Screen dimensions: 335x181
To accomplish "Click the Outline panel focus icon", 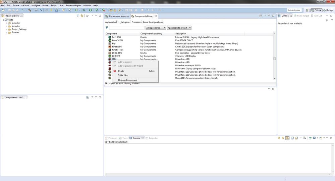I will pos(327,20).
